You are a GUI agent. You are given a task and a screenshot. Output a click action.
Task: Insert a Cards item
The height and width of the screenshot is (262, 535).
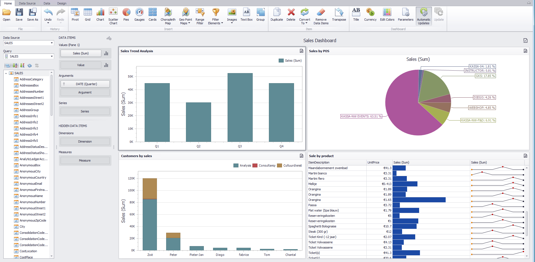click(x=152, y=15)
